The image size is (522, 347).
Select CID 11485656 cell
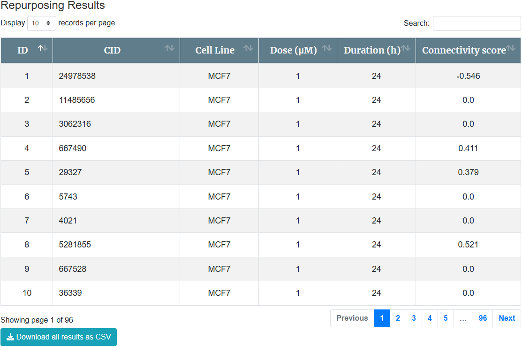click(116, 100)
